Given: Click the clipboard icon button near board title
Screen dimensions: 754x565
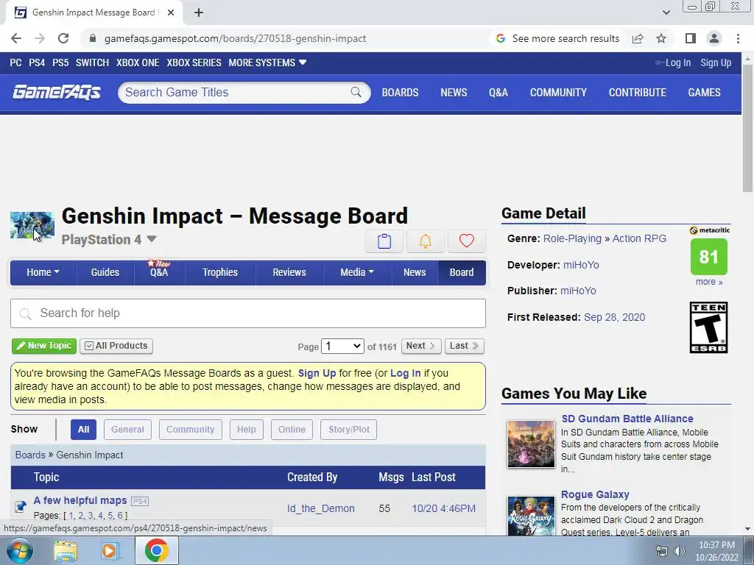Looking at the screenshot, I should coord(384,241).
